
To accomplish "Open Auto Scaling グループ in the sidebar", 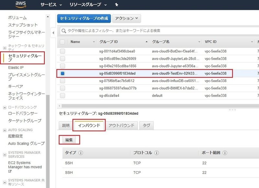I will (26, 144).
